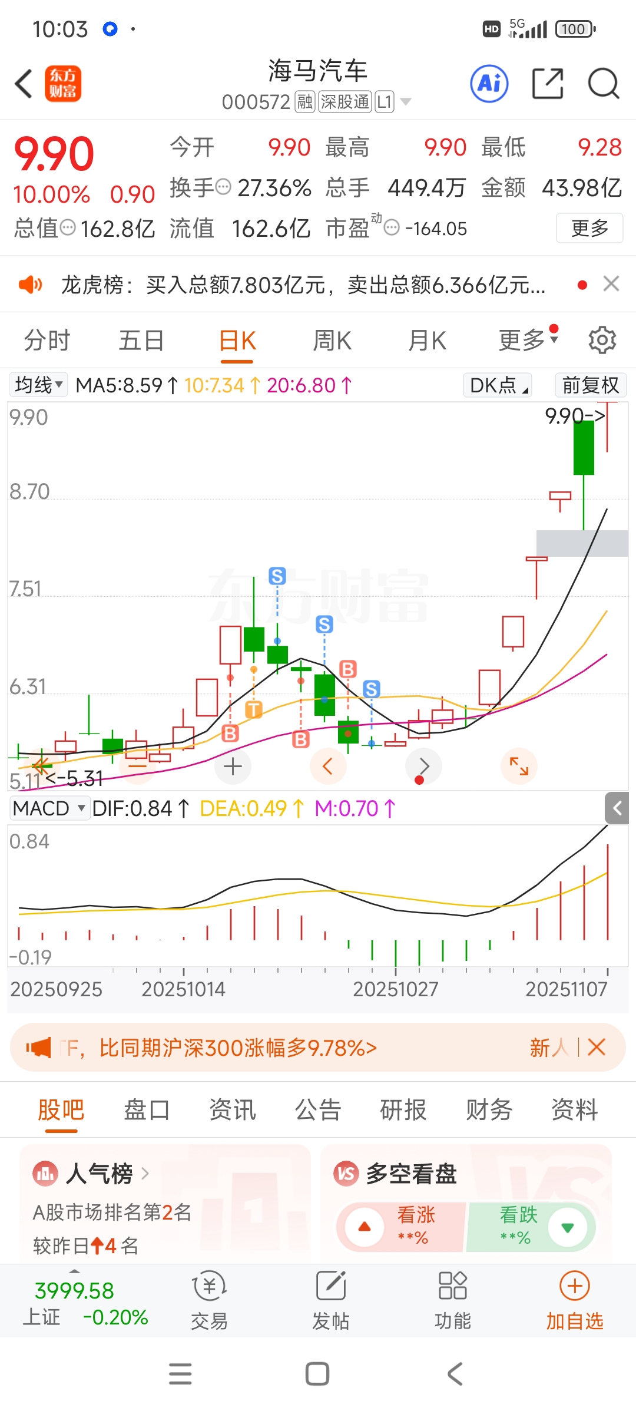The image size is (636, 1414).
Task: Tap 总值 info icon
Action: 68,227
